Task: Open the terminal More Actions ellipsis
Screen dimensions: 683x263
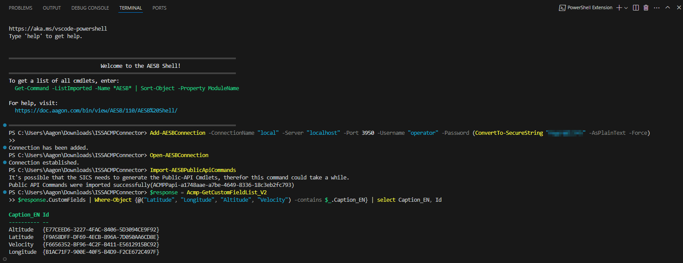Action: tap(656, 8)
